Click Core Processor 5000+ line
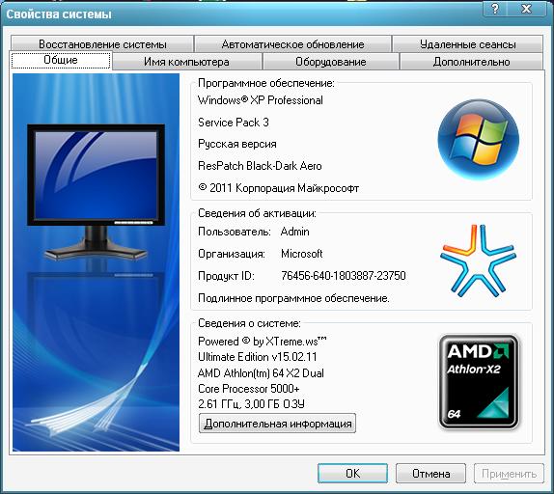Image resolution: width=554 pixels, height=494 pixels. tap(249, 389)
